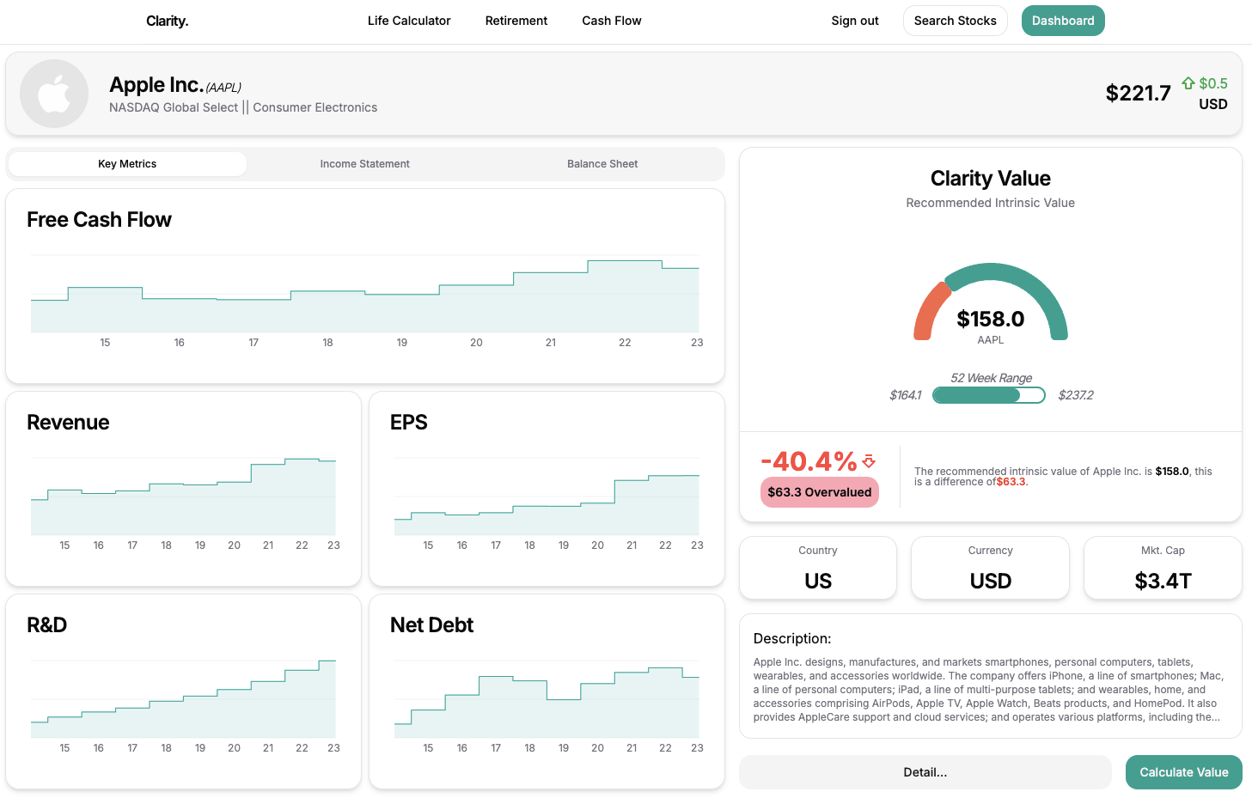Open Life Calculator from the navigation
This screenshot has height=798, width=1252.
tap(408, 21)
